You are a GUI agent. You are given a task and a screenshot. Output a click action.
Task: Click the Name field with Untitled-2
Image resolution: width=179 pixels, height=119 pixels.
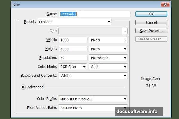[95, 14]
